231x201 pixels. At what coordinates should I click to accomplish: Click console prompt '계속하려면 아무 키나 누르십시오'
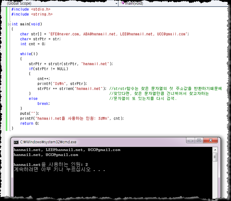(59, 169)
